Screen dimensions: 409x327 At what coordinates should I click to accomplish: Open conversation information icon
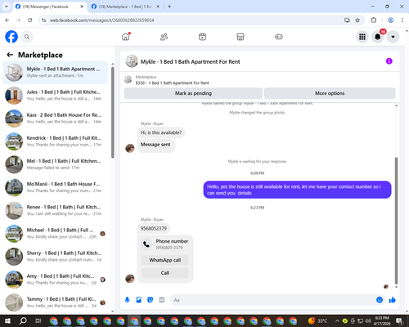(389, 61)
